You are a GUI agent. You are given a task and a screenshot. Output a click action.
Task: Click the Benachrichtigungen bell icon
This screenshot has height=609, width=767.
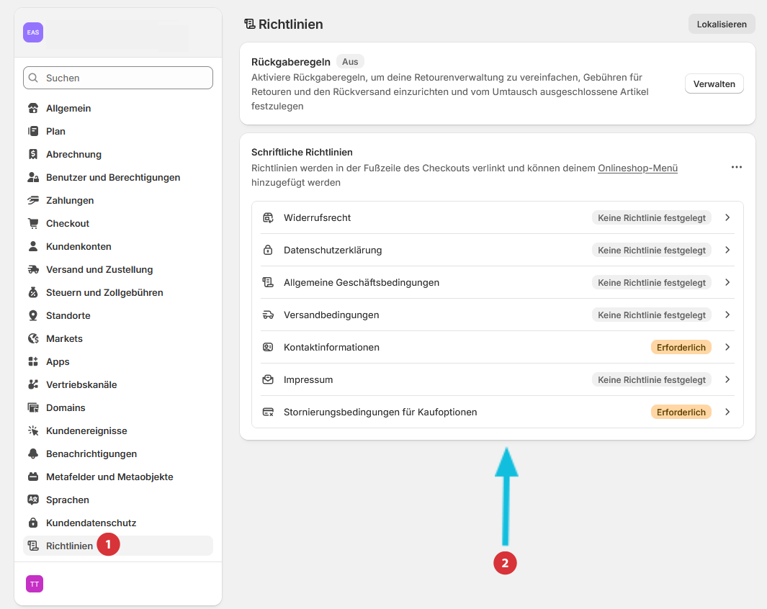(x=32, y=454)
